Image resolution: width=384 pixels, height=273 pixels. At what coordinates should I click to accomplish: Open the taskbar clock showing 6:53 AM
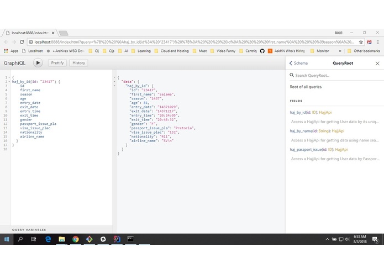[360, 239]
